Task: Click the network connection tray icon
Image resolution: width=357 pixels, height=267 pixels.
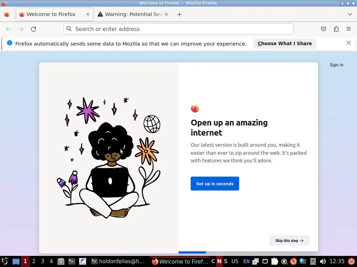Action: 265,261
